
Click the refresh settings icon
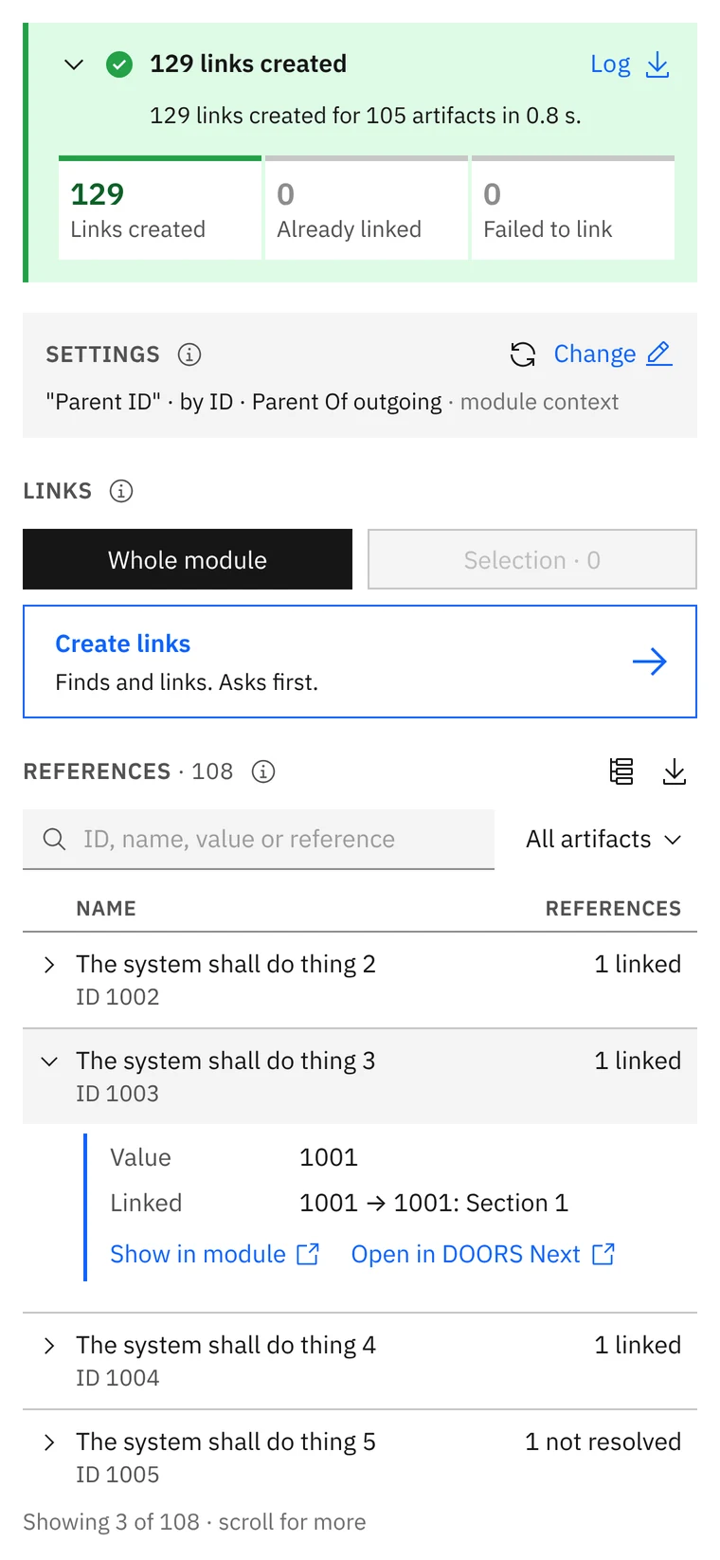523,354
